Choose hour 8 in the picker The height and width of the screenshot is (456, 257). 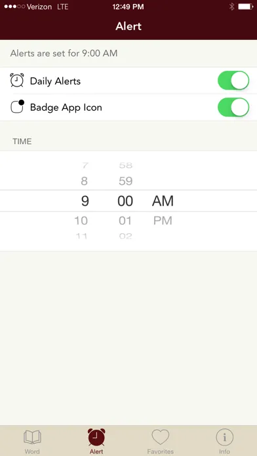[84, 181]
